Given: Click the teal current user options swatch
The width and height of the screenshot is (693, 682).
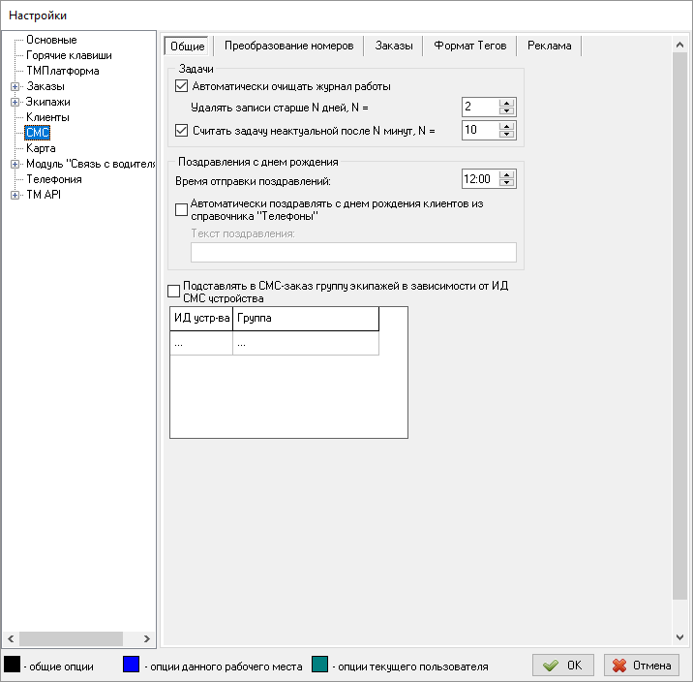Looking at the screenshot, I should point(321,665).
